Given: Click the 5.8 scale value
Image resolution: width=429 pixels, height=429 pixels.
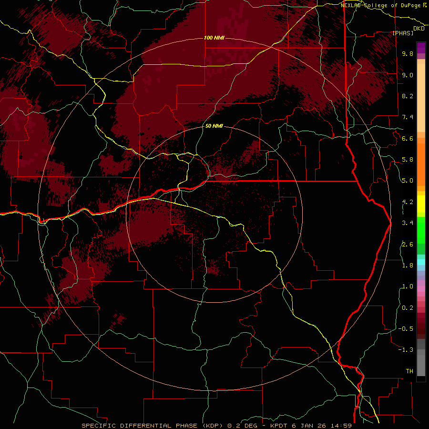Looking at the screenshot, I should 408,160.
